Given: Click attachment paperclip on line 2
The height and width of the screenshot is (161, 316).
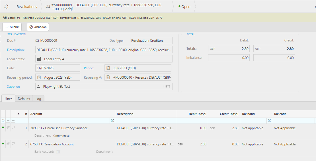Looking at the screenshot, I should (x=8, y=144).
